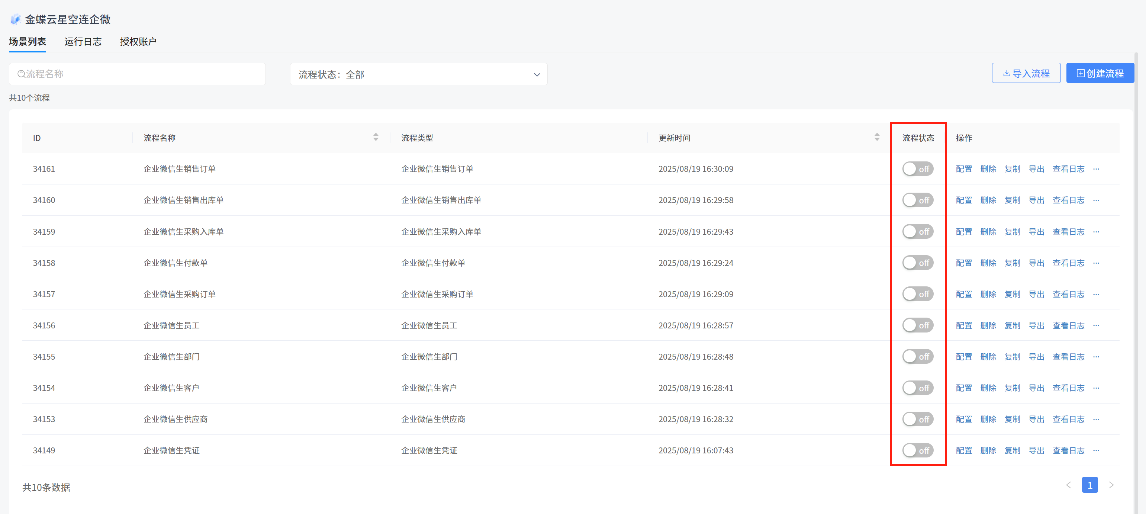Viewport: 1146px width, 514px height.
Task: Click 配置 for 企业微信生部门 flow
Action: coord(963,357)
